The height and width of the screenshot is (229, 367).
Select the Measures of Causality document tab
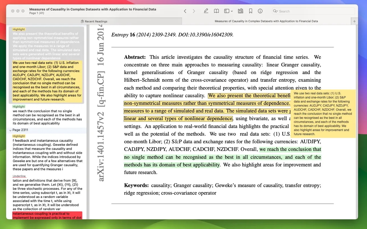266,21
